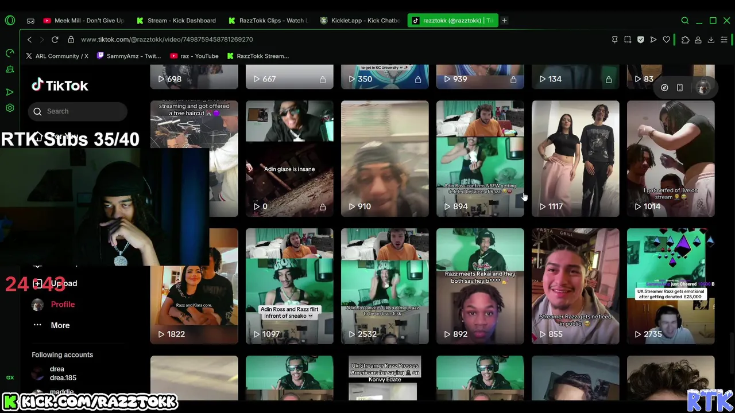Click the TikTok Search field
Image resolution: width=735 pixels, height=413 pixels.
(79, 111)
